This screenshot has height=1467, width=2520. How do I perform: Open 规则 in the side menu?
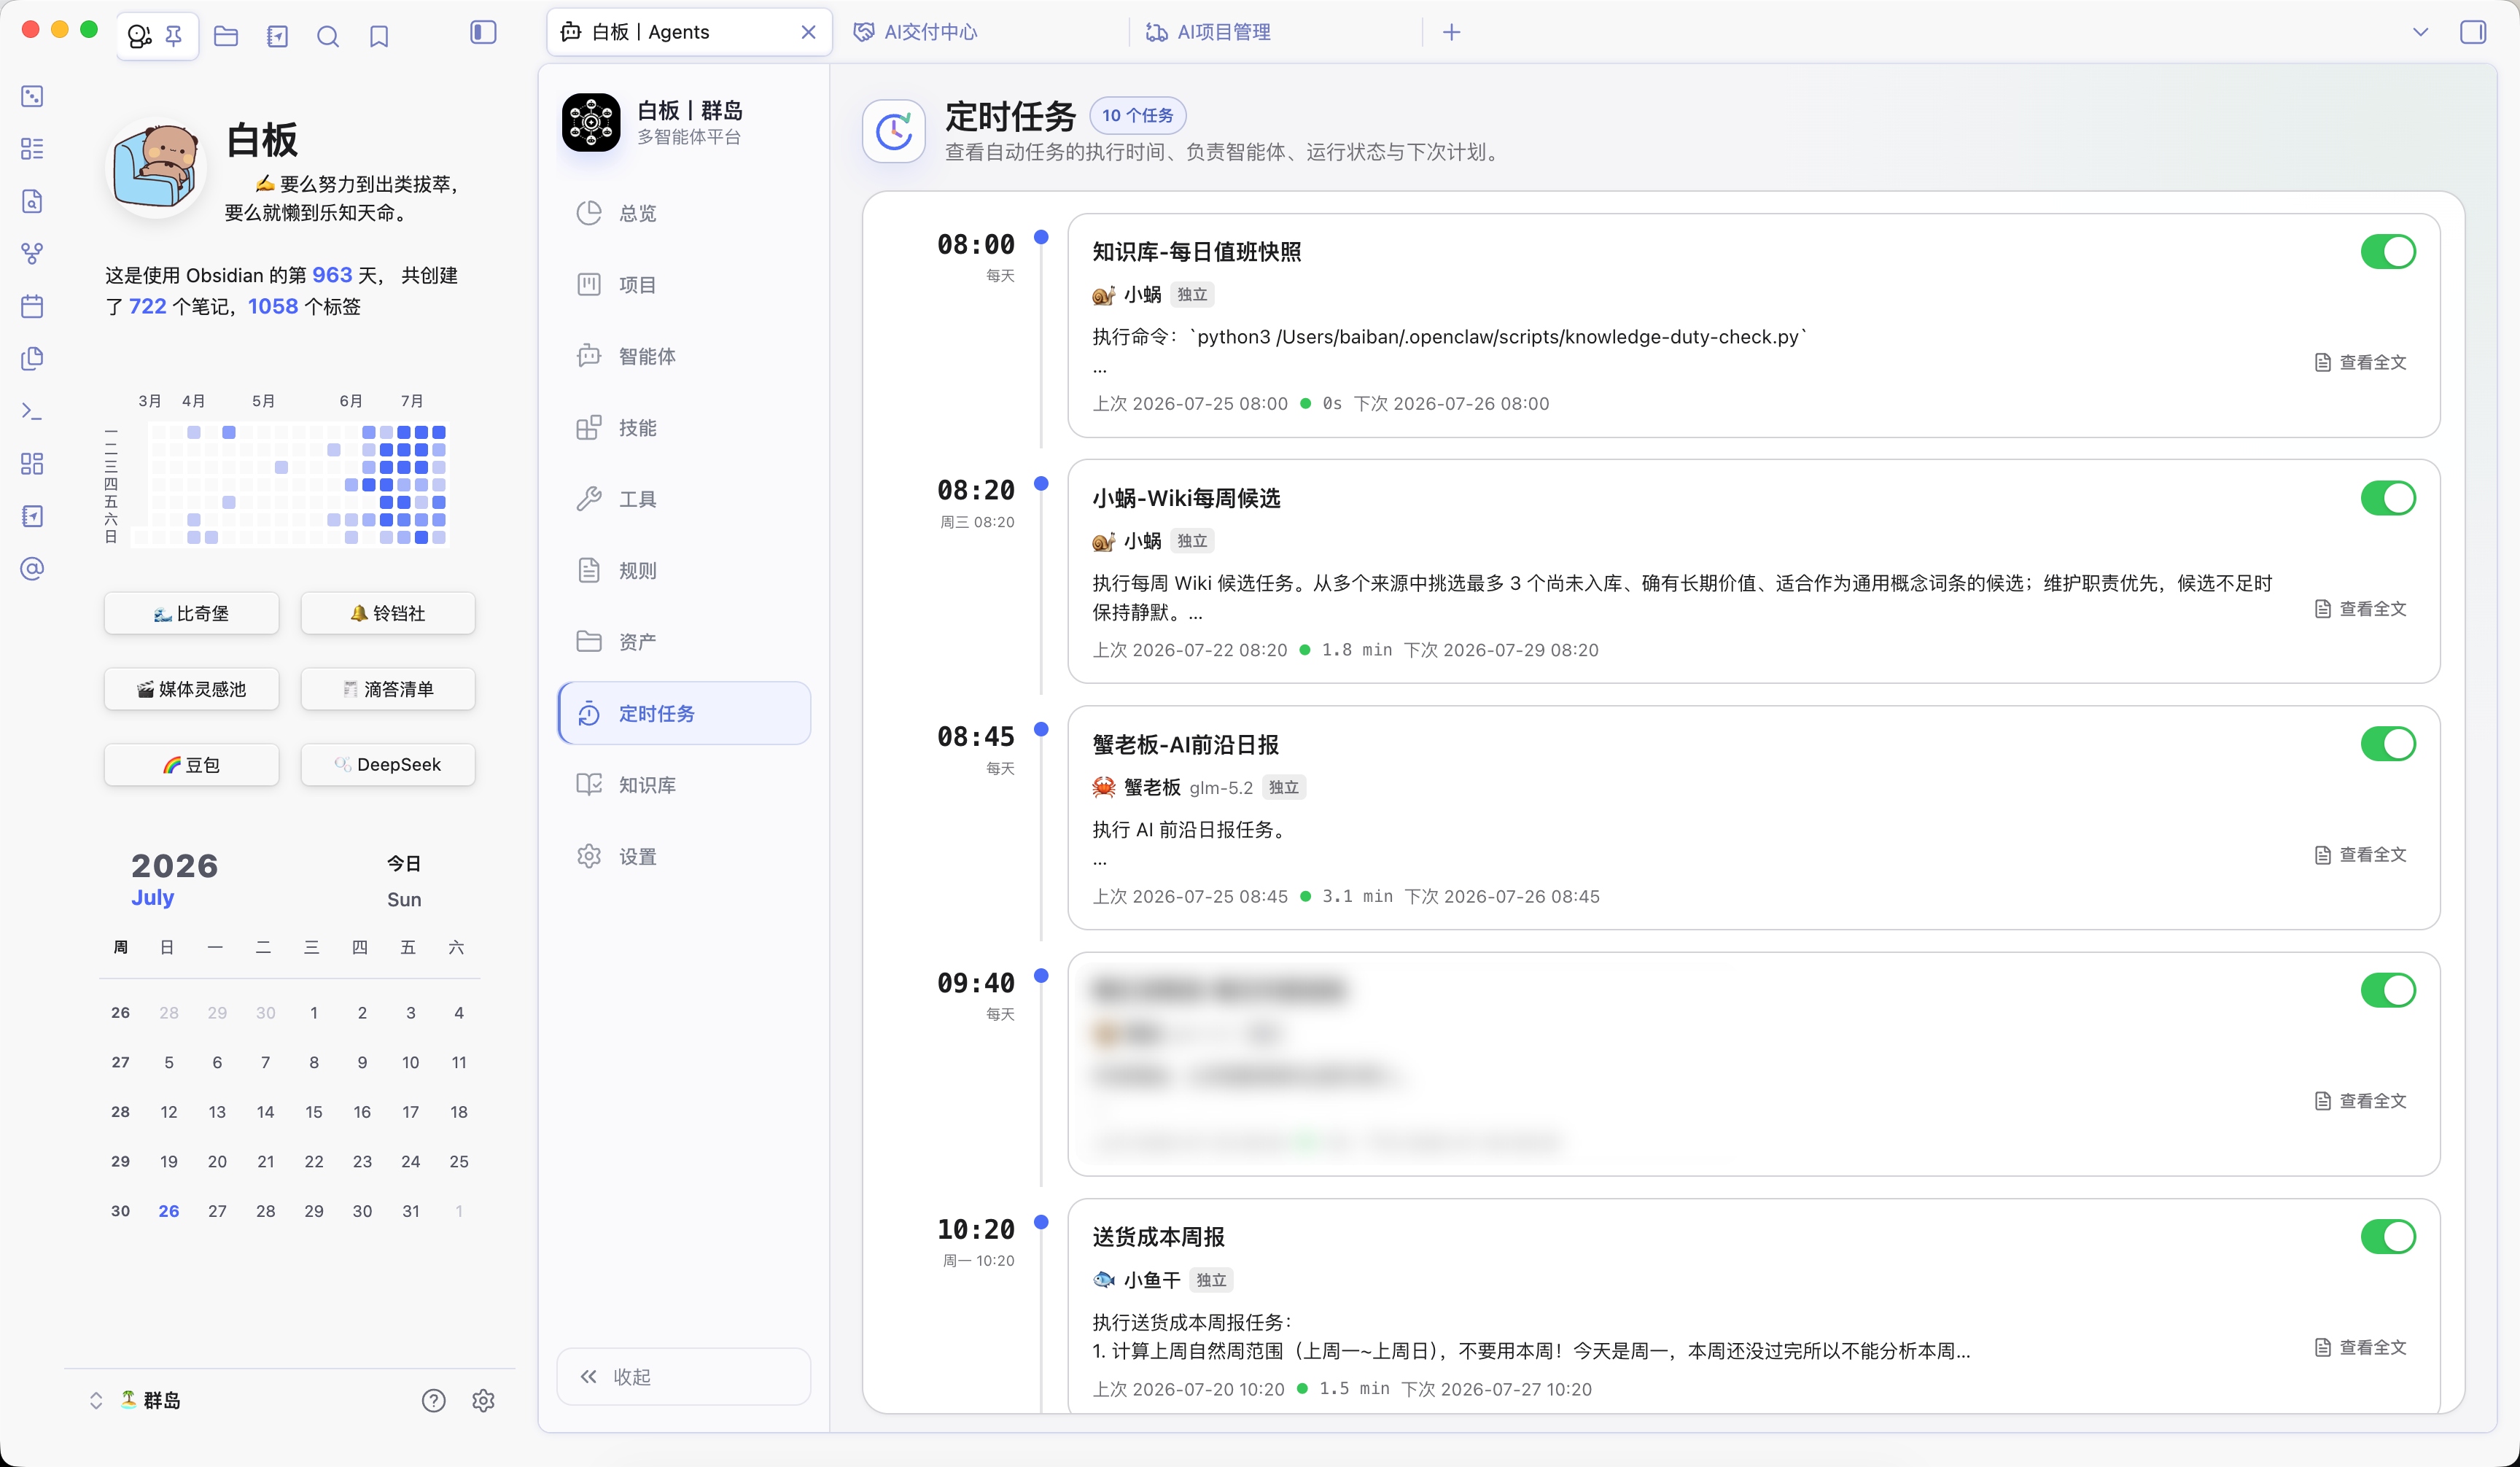click(x=683, y=570)
